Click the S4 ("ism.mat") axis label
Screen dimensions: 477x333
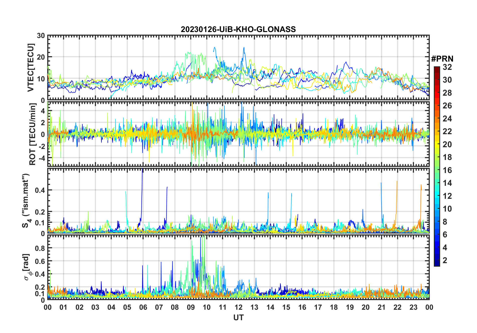point(27,201)
